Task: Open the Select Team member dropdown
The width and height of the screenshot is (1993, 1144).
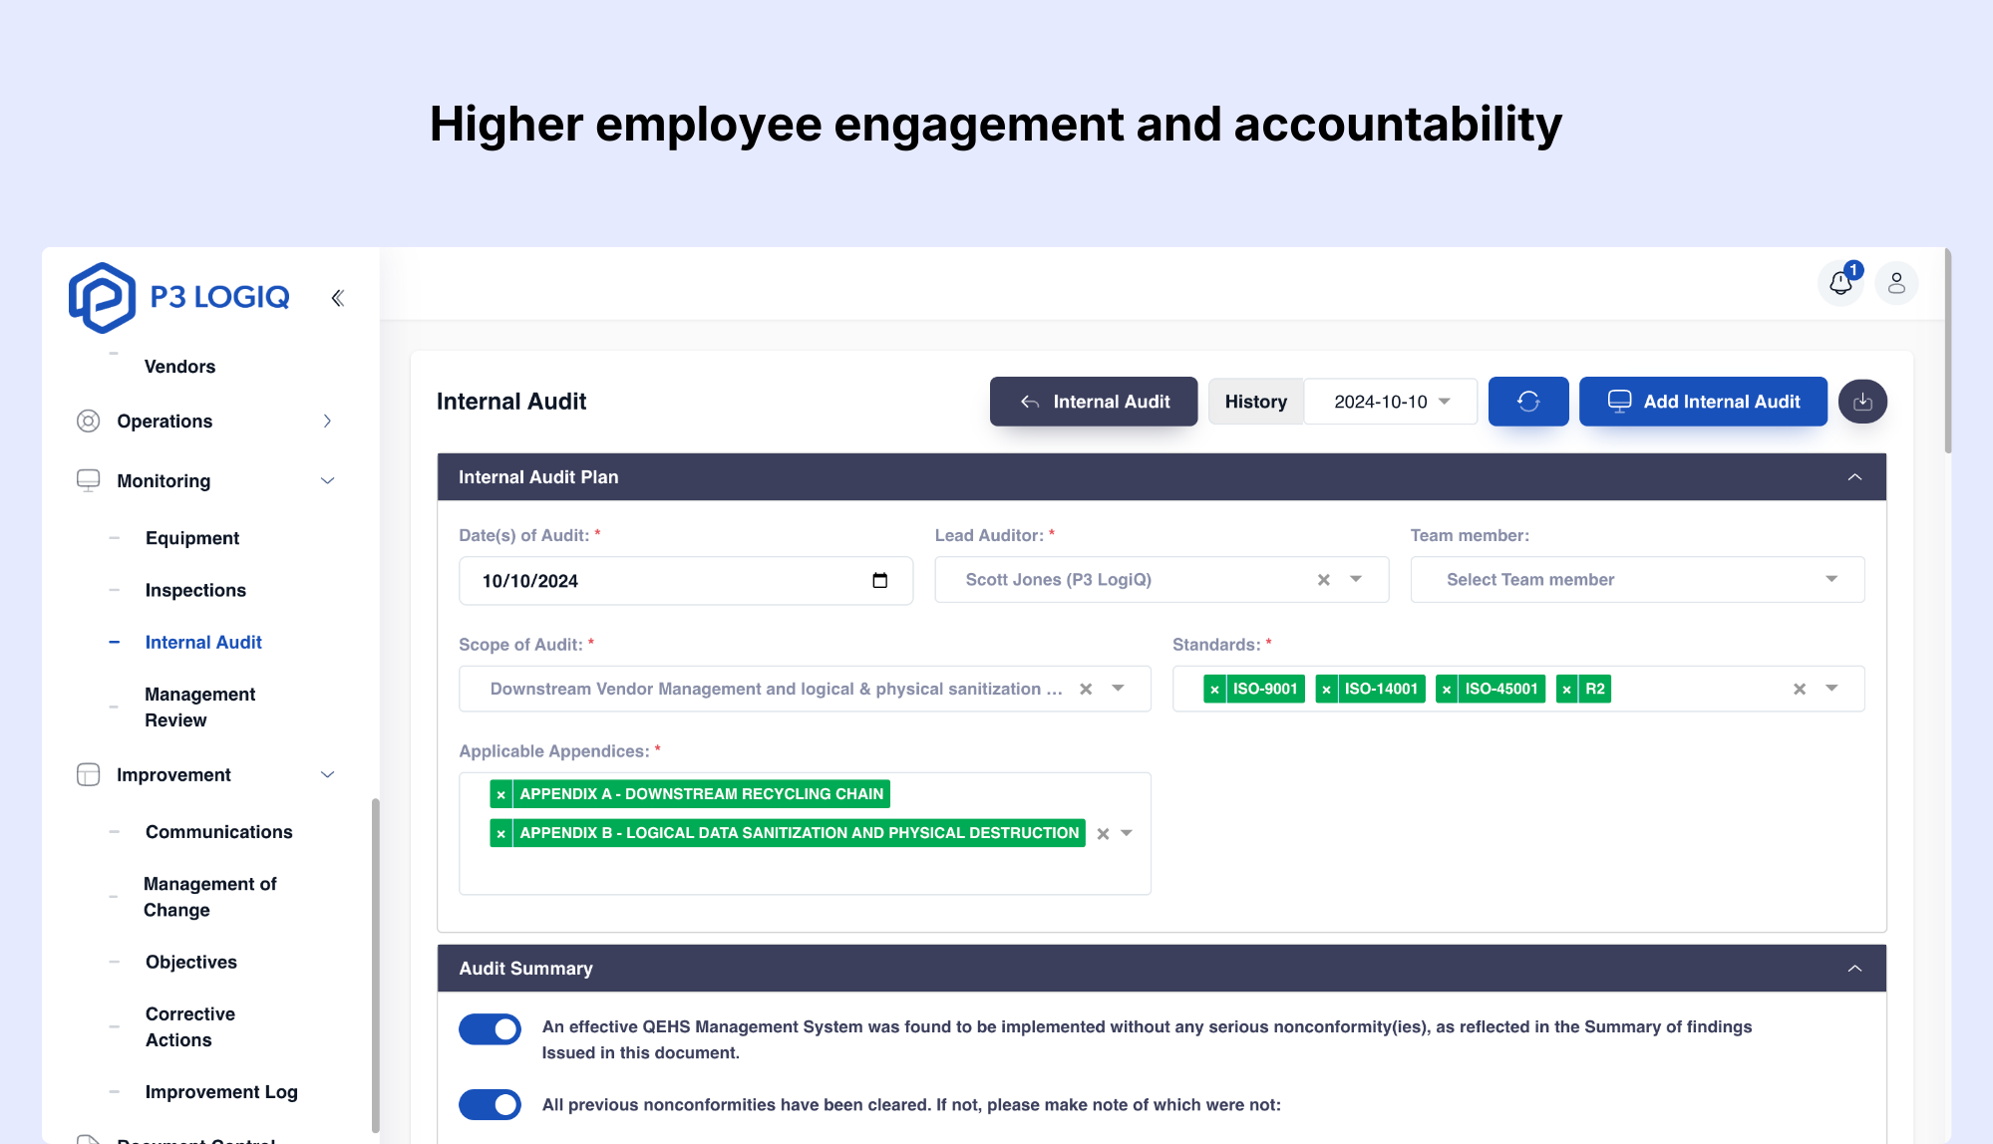Action: click(1637, 580)
